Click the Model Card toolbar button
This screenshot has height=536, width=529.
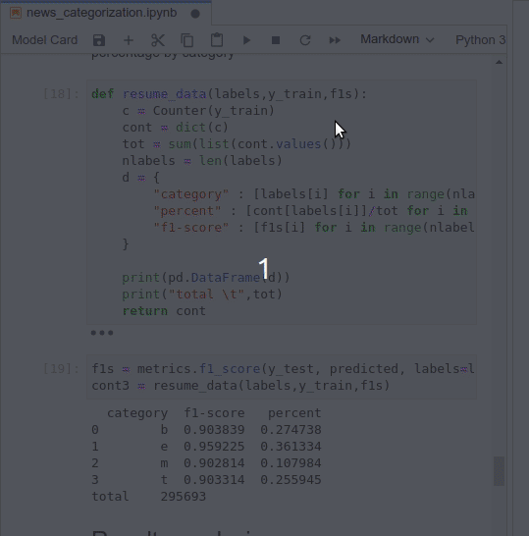click(x=45, y=40)
